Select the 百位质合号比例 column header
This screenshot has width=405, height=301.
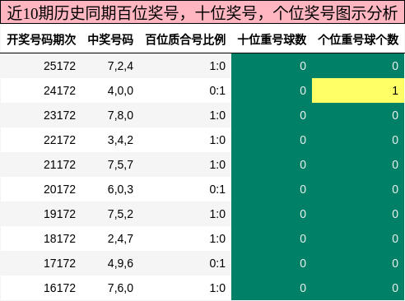[x=185, y=39]
